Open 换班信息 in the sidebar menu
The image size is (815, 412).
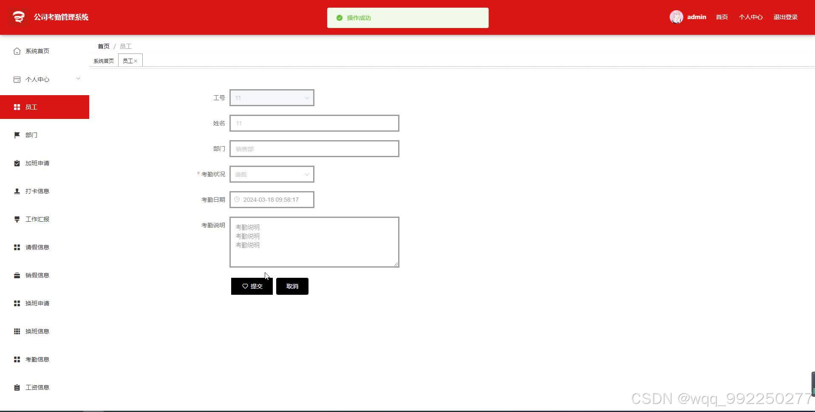point(45,331)
